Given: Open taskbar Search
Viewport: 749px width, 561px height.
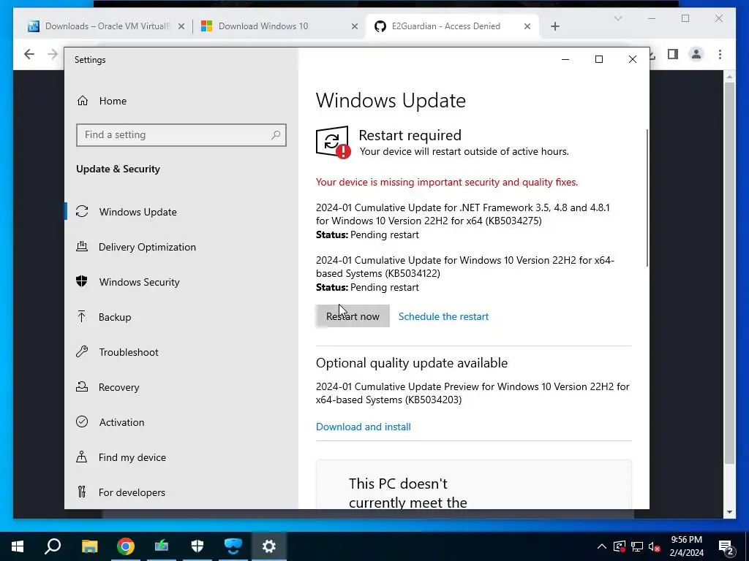Looking at the screenshot, I should (53, 546).
